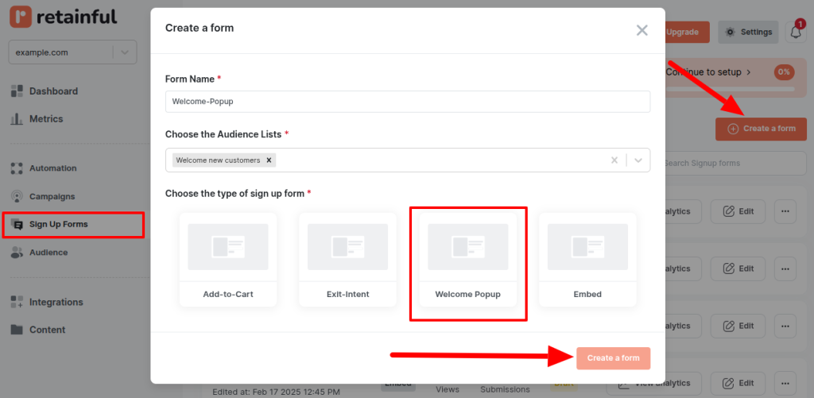Click the Metrics bar chart icon

[17, 119]
